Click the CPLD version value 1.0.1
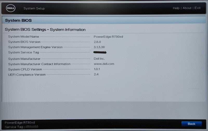The height and width of the screenshot is (131, 208). 97,69
